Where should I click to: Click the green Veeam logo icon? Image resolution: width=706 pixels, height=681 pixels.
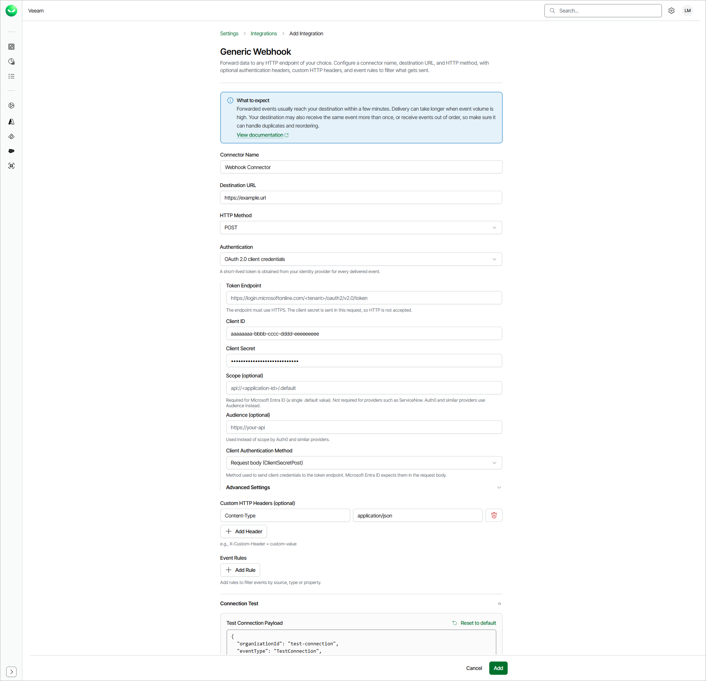11,11
